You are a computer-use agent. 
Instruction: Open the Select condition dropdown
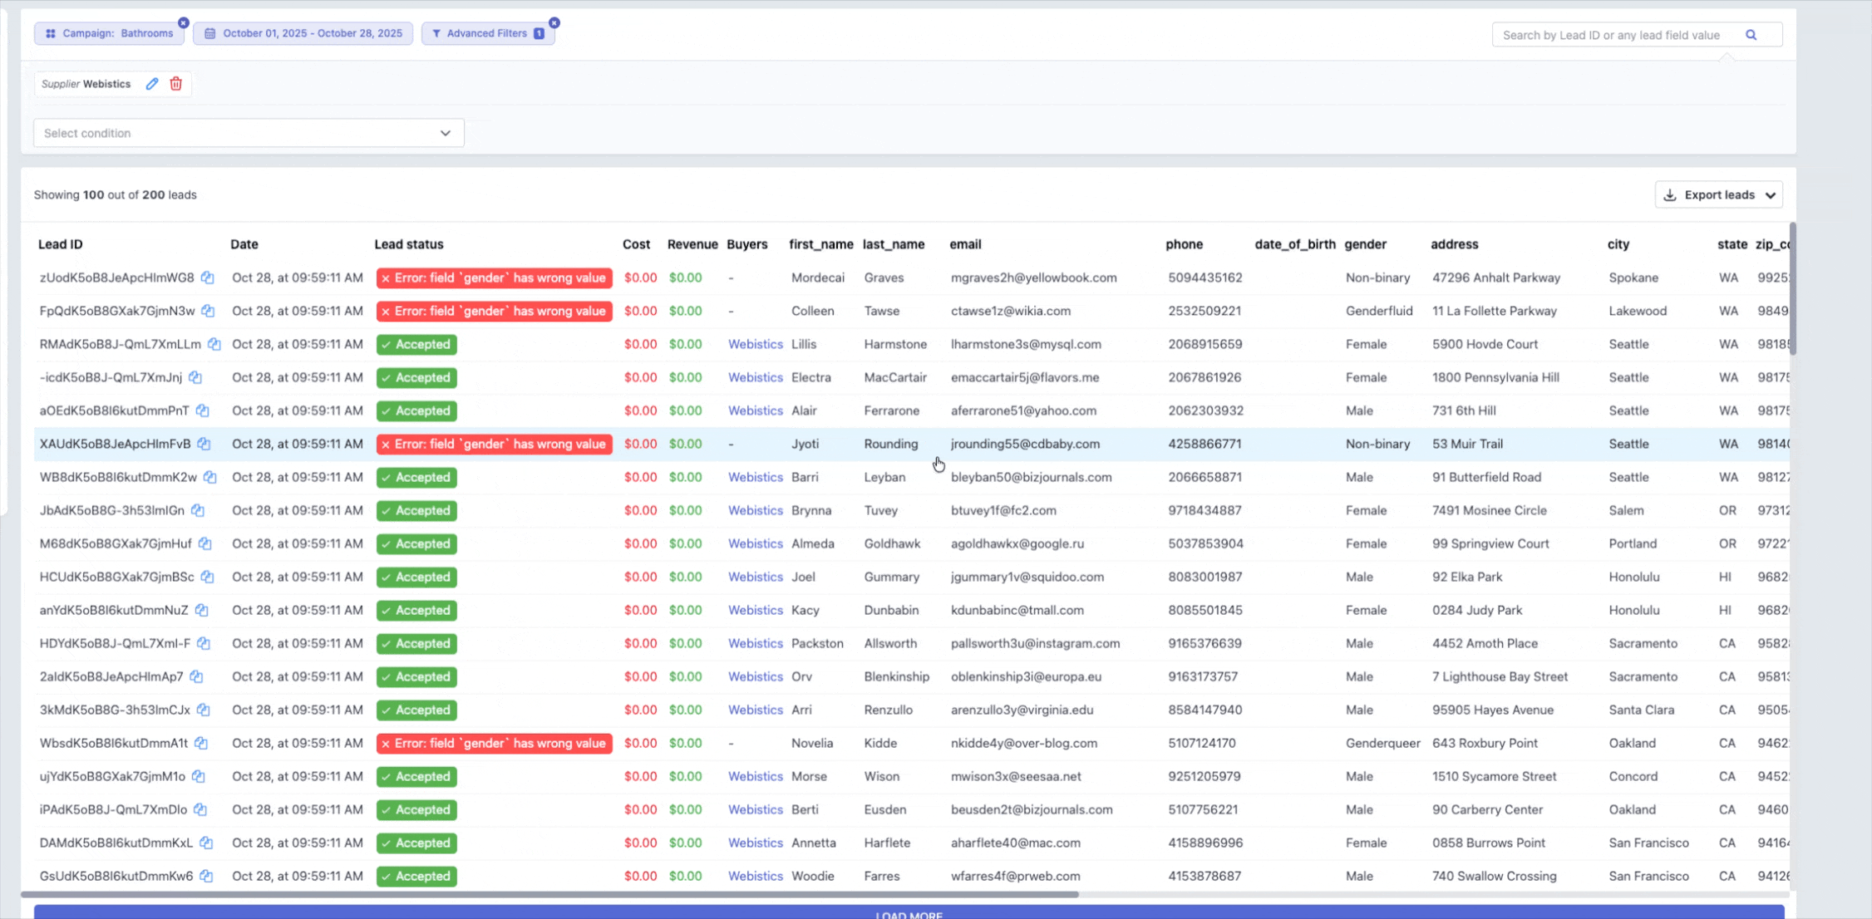coord(249,133)
